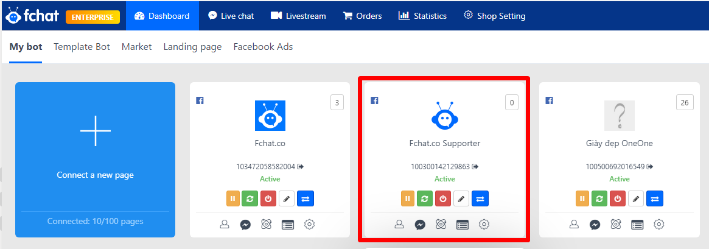Open the Fchat.co Supporter settings gear

pyautogui.click(x=484, y=224)
